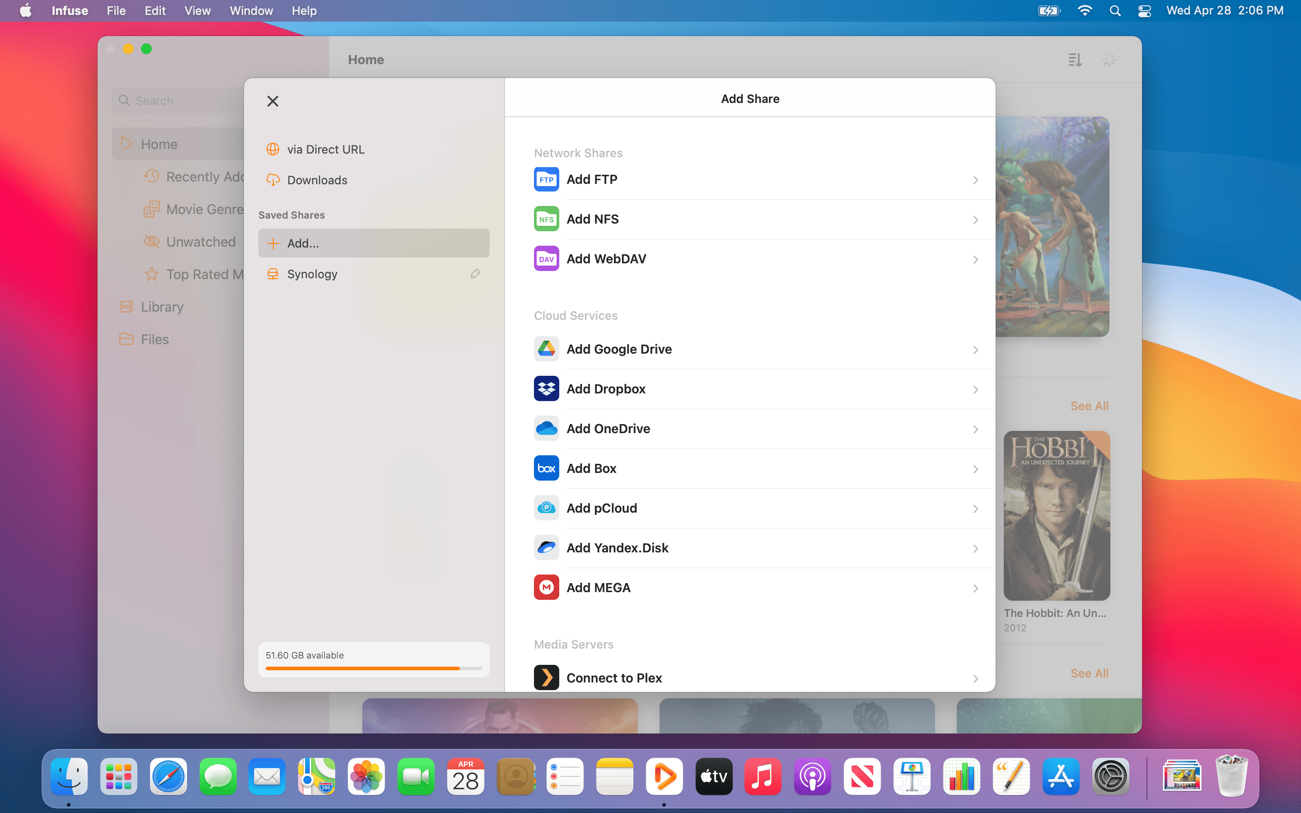Expand the Add Yandex.Disk chevron

pos(976,548)
